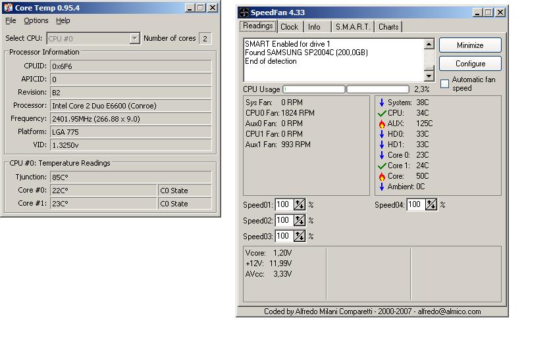Screen dimensions: 553x345
Task: Click the blue arrow icon beside HD0
Action: point(382,134)
